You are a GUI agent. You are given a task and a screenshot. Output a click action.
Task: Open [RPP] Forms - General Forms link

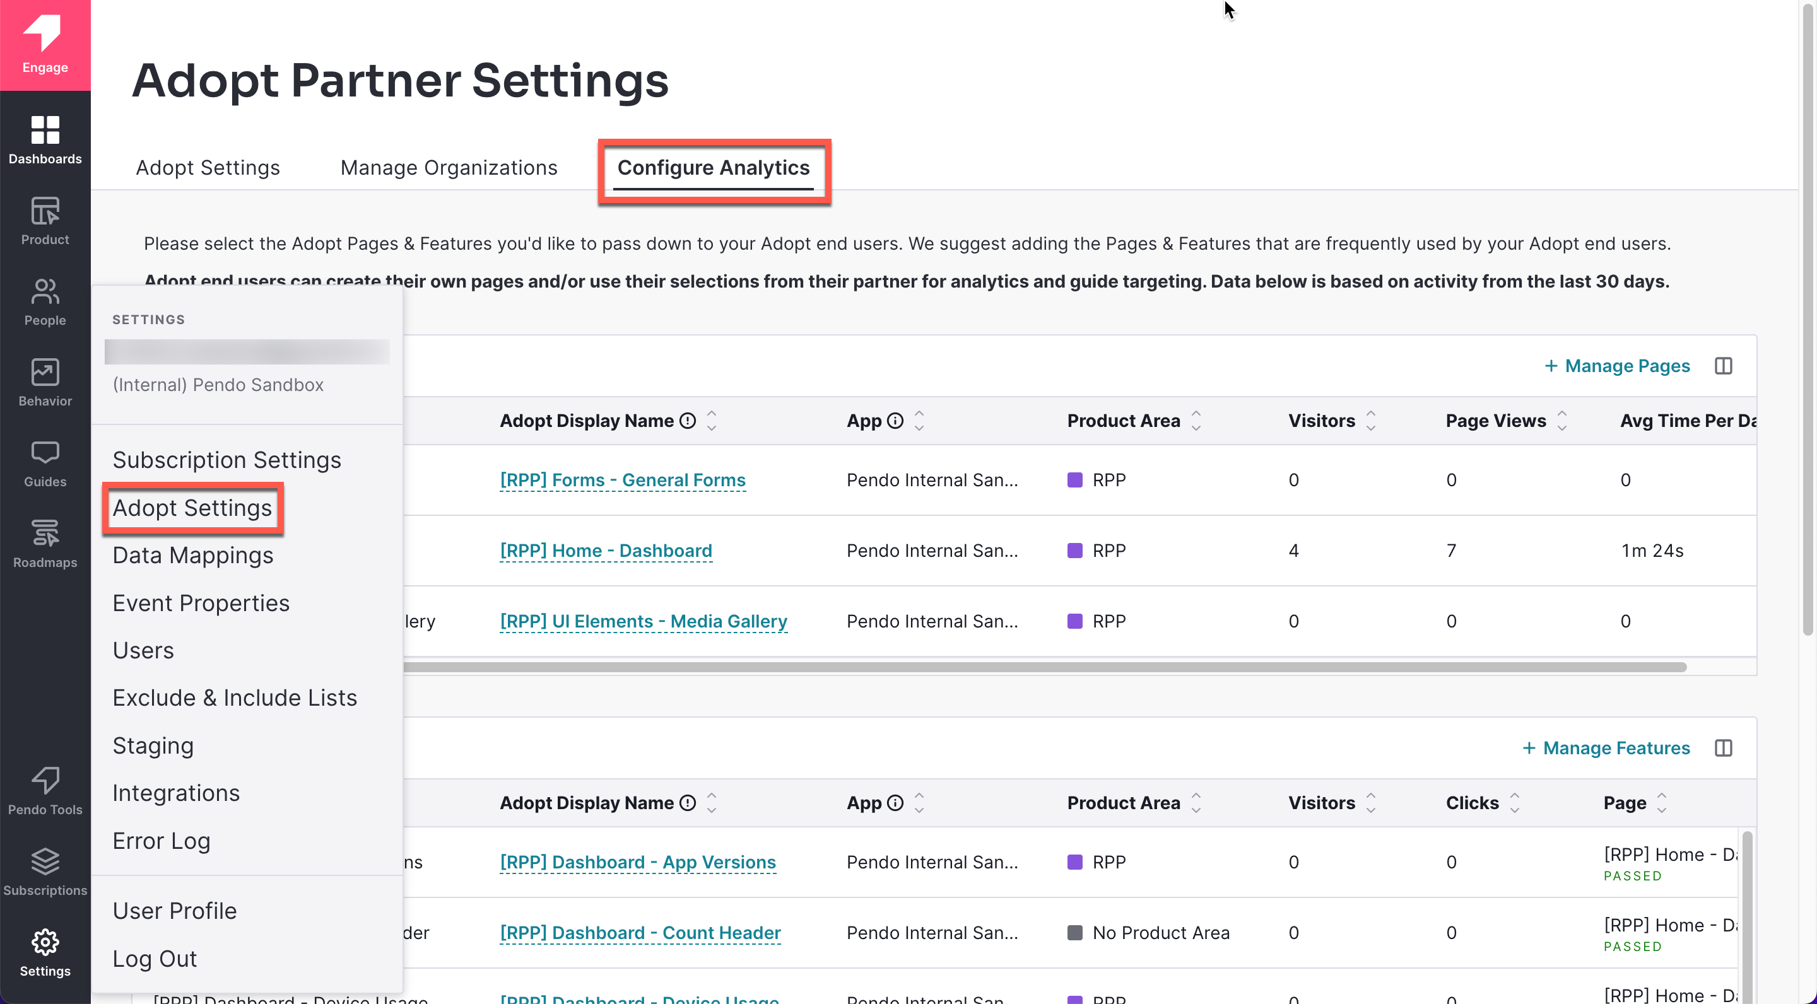622,480
